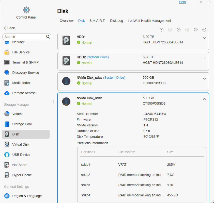Screen dimensions: 214x203
Task: Switch to the S.M.A.R.T. tab
Action: click(97, 21)
